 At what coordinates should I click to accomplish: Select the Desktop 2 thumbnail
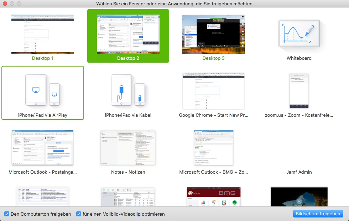[128, 34]
